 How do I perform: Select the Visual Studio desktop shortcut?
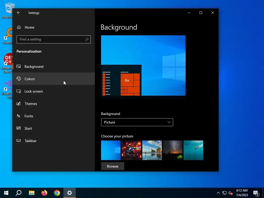7,90
